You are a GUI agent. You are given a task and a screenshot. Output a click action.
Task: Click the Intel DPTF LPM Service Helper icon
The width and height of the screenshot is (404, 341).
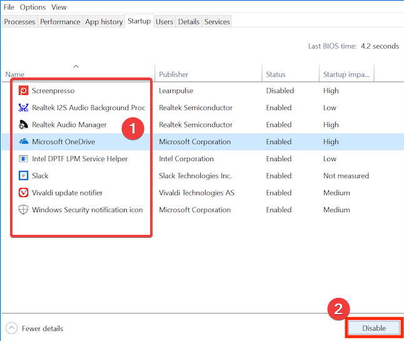tap(23, 159)
